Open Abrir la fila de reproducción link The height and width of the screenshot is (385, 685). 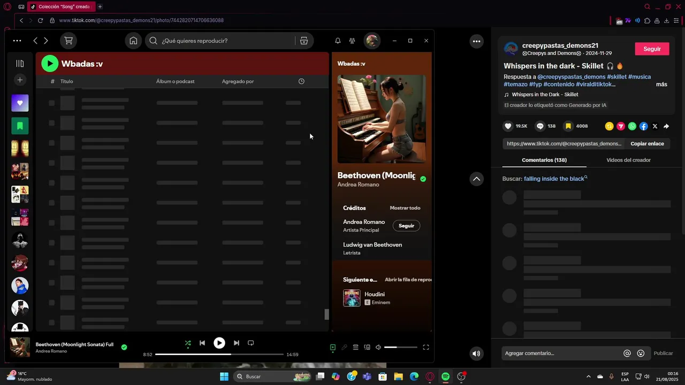(x=408, y=280)
